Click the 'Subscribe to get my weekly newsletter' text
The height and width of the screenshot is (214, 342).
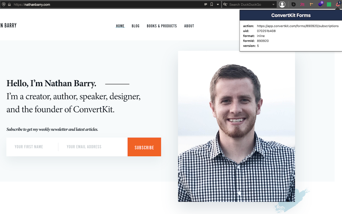52,129
